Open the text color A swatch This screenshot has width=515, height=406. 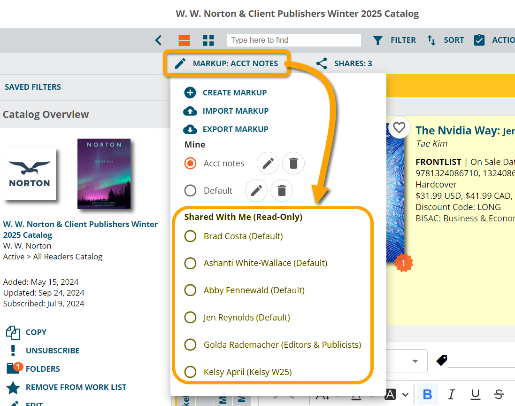pos(390,394)
